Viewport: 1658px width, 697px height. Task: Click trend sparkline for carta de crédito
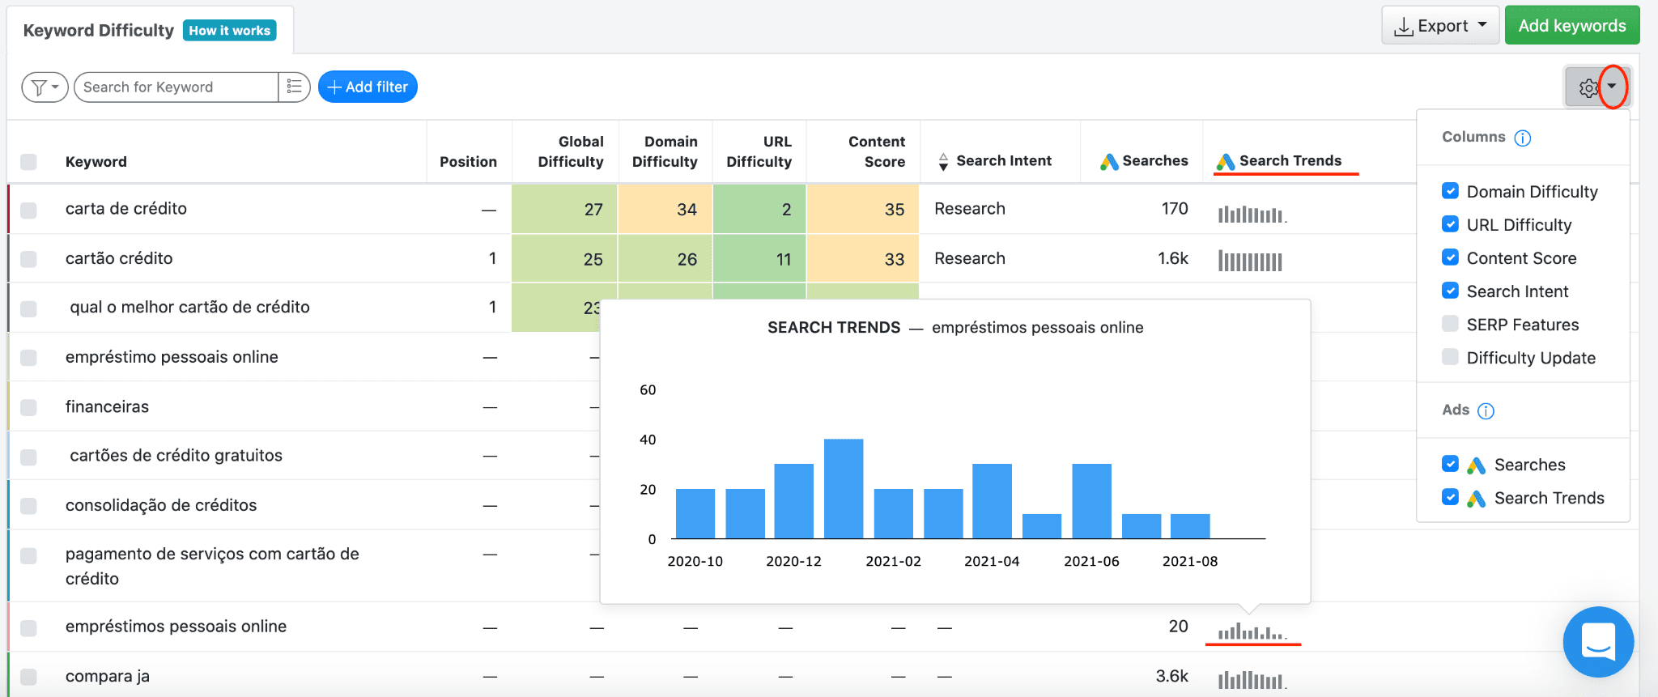[1252, 214]
